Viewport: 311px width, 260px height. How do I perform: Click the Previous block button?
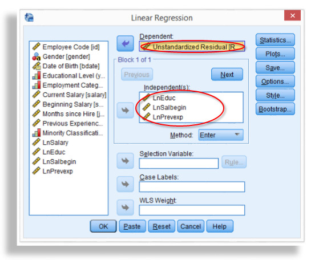point(137,75)
